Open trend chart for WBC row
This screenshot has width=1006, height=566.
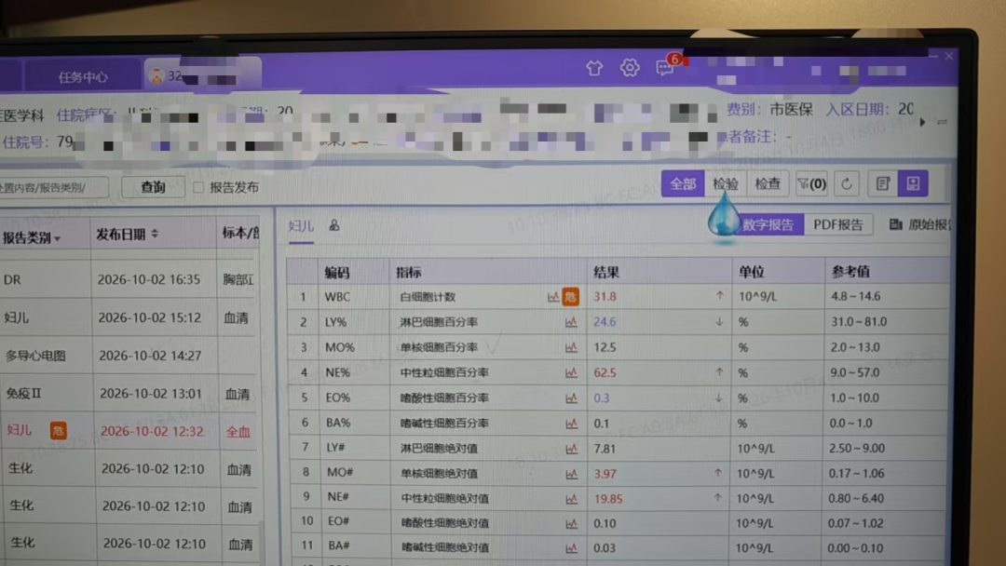553,297
